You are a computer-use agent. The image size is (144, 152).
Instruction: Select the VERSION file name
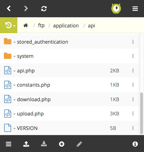pos(27,128)
